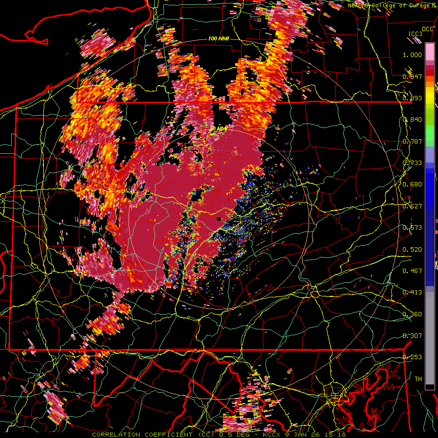This screenshot has height=438, width=438.
Task: Click the 50 NMI range ring label
Action: 219,129
